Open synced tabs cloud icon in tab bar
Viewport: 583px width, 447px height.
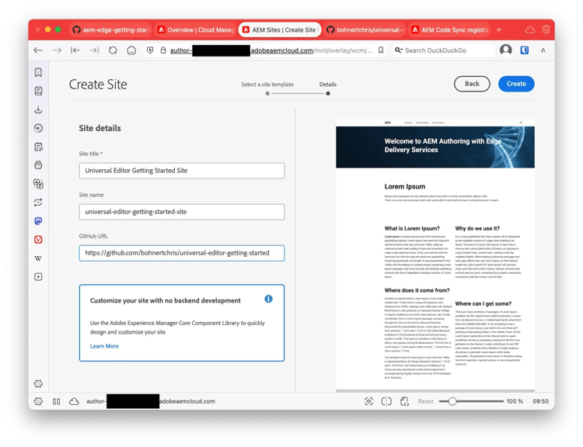click(x=530, y=29)
